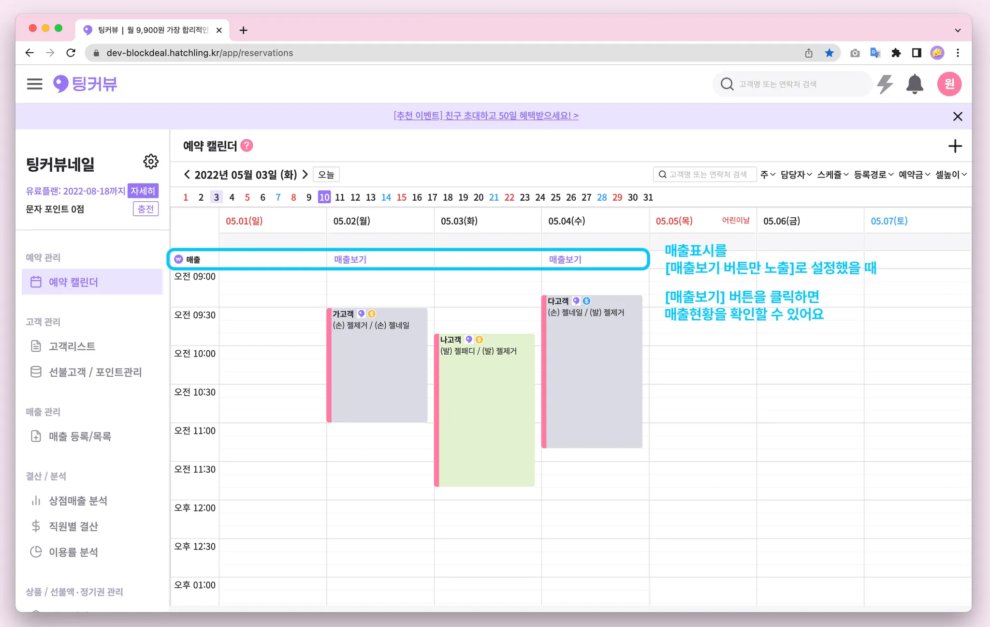
Task: Open notifications bell icon
Action: point(914,84)
